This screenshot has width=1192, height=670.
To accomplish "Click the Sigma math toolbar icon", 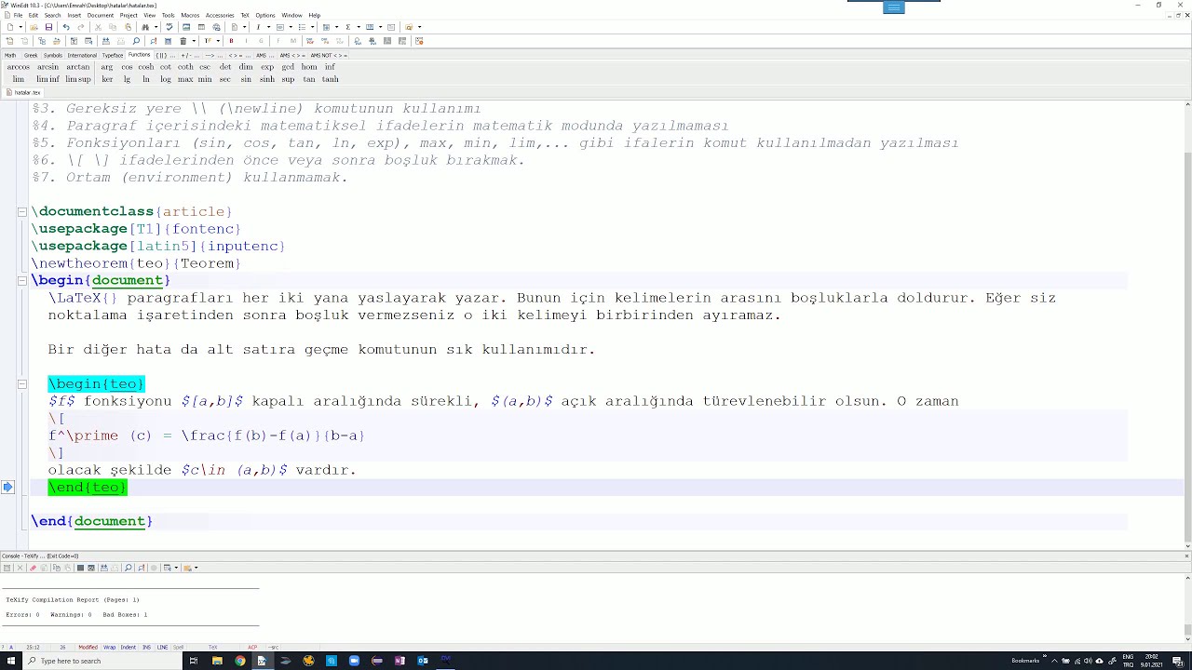I will (348, 27).
